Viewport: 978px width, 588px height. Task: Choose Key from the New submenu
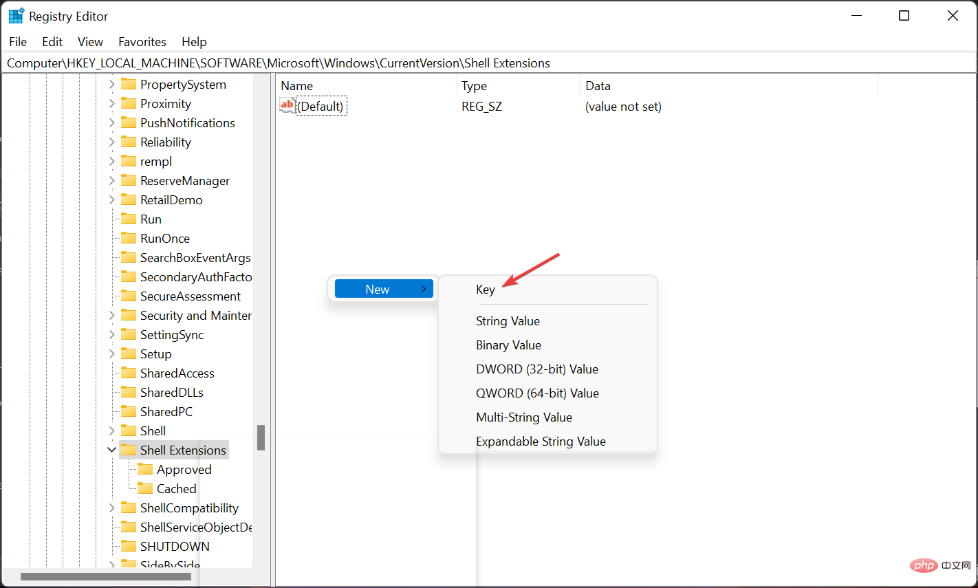point(486,290)
